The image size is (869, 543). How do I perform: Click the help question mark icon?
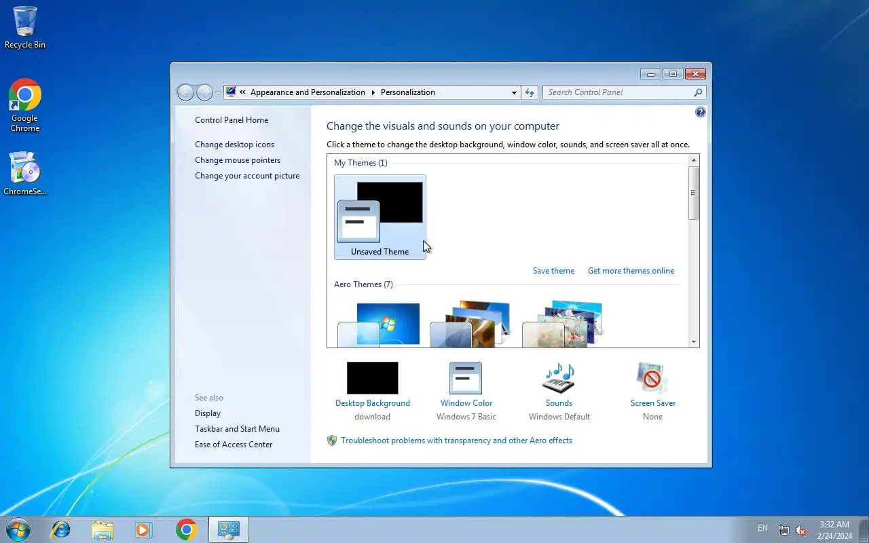point(701,112)
